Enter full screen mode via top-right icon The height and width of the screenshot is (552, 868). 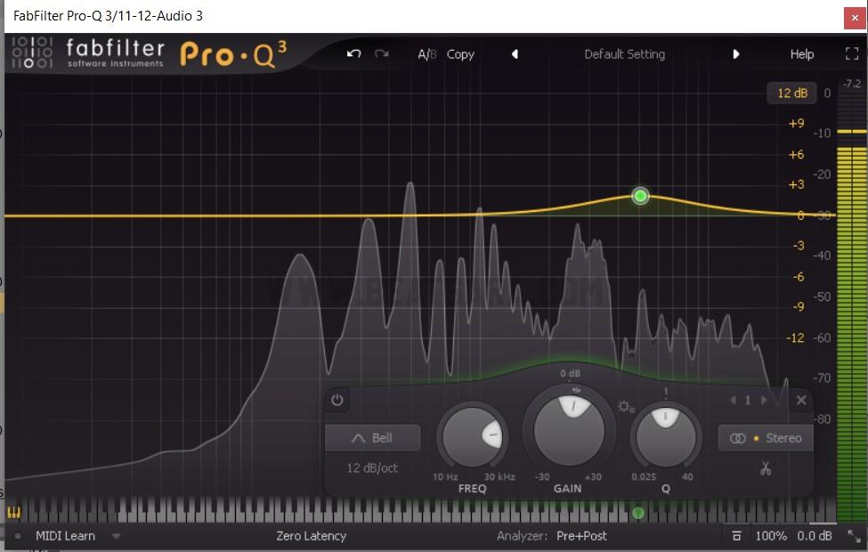[x=851, y=54]
